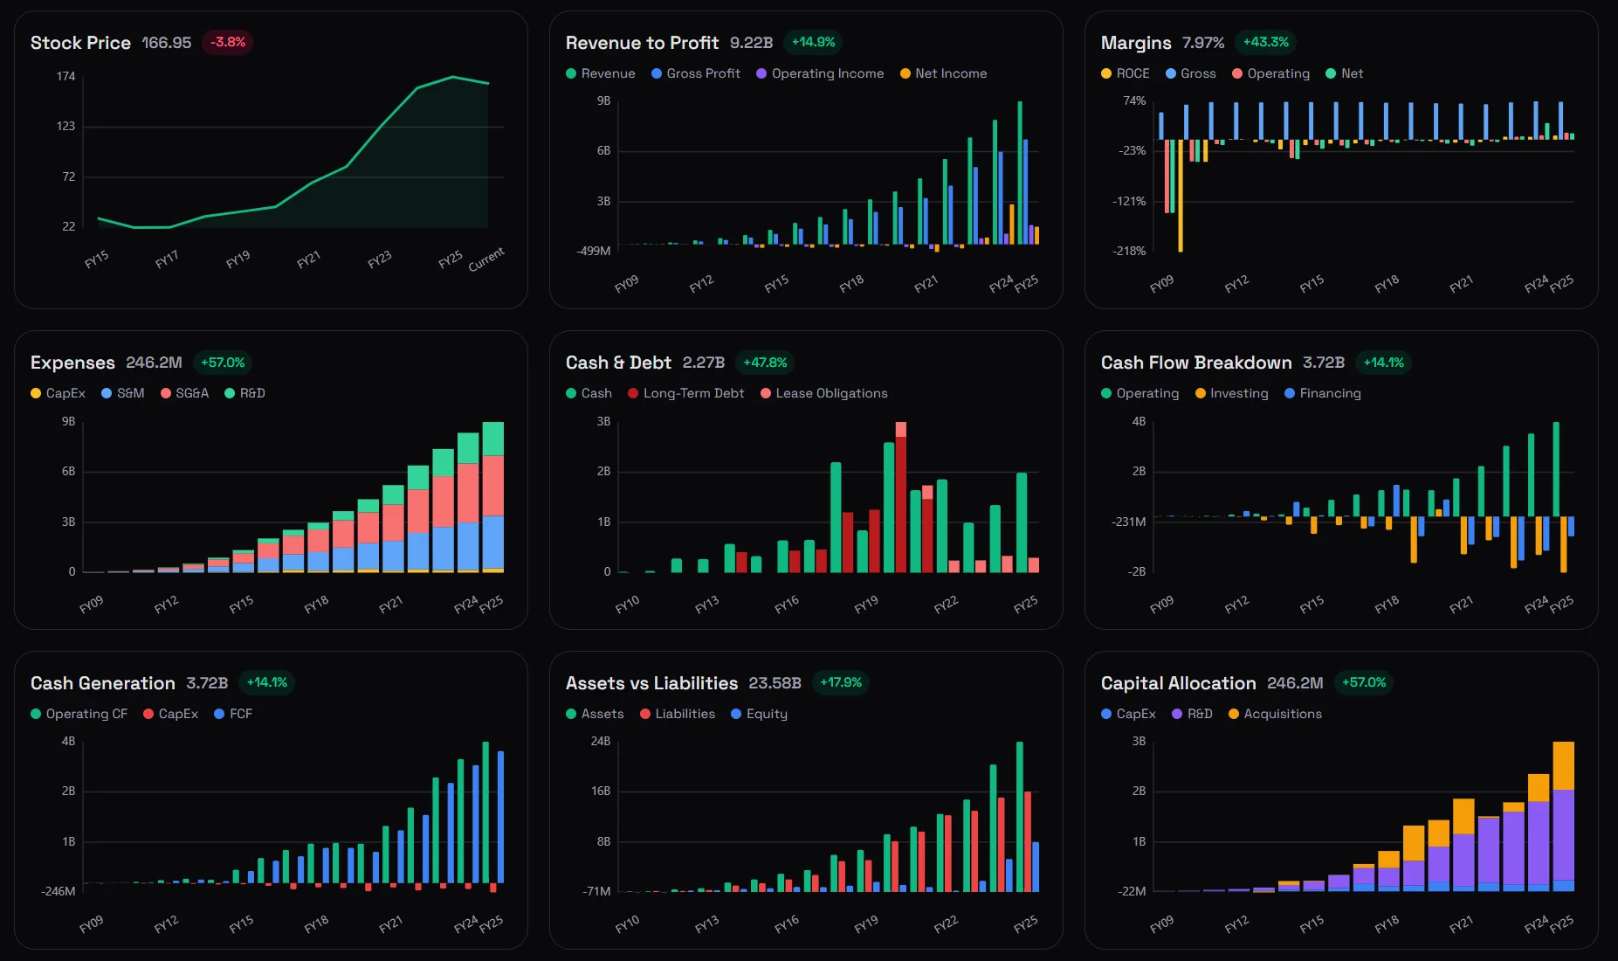The image size is (1618, 961).
Task: Hide the Gross margin legend item in Margins
Action: [x=1191, y=73]
